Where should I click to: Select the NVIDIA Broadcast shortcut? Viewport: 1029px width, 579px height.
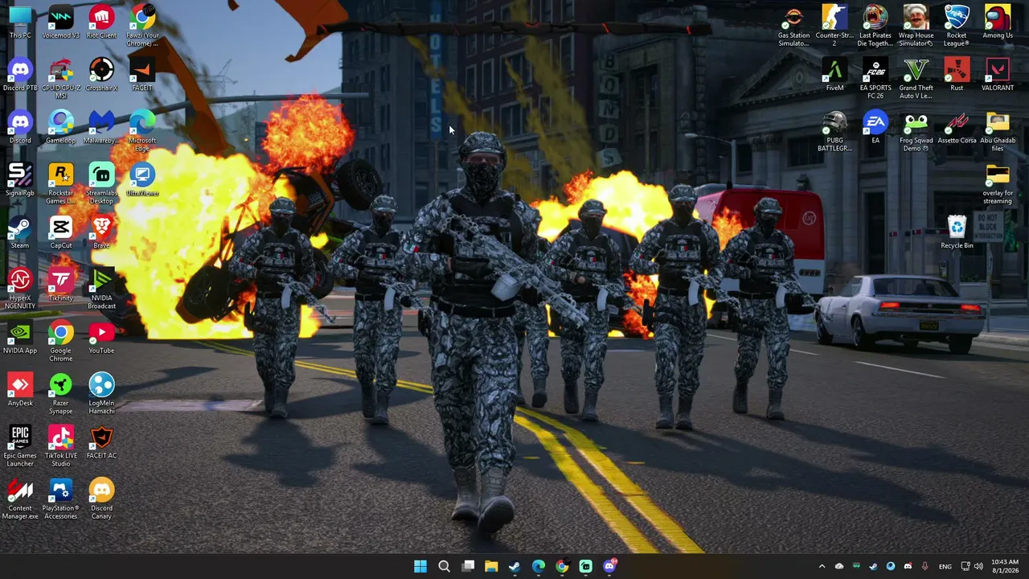101,289
